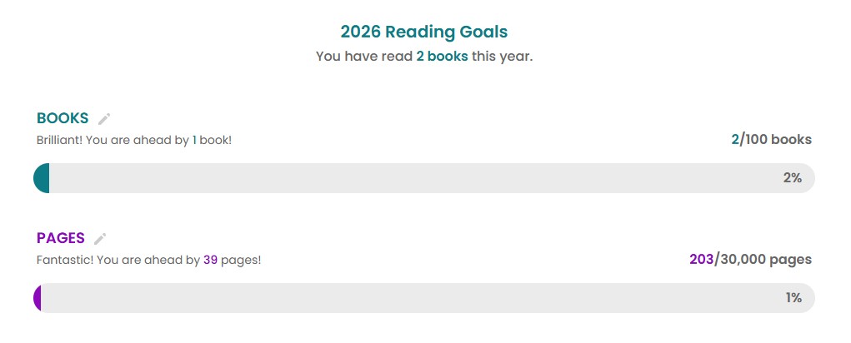Click the 2% label on the books bar
Viewport: 851px width, 343px height.
(x=792, y=178)
